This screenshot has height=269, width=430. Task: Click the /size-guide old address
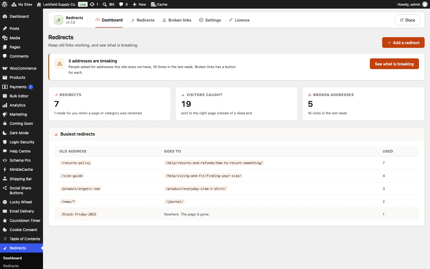point(72,176)
